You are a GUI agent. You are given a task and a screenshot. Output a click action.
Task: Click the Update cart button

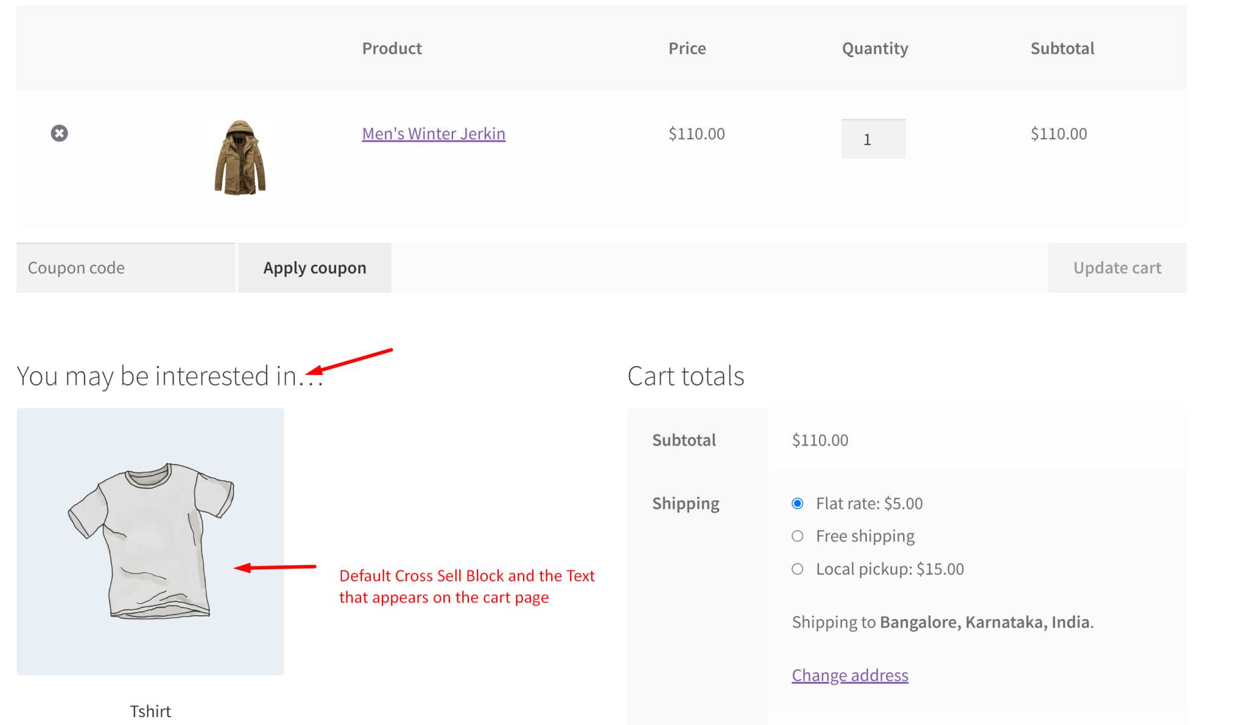[1117, 267]
